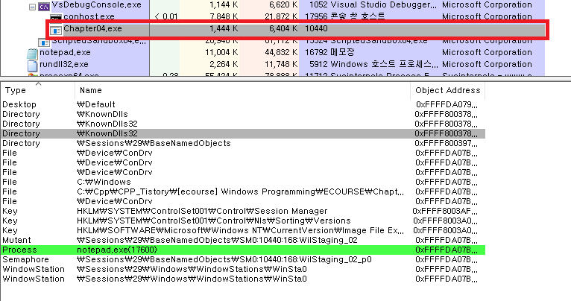This screenshot has height=301, width=571.
Task: Click the 6,404 K value for Chapter04.exe
Action: 283,28
